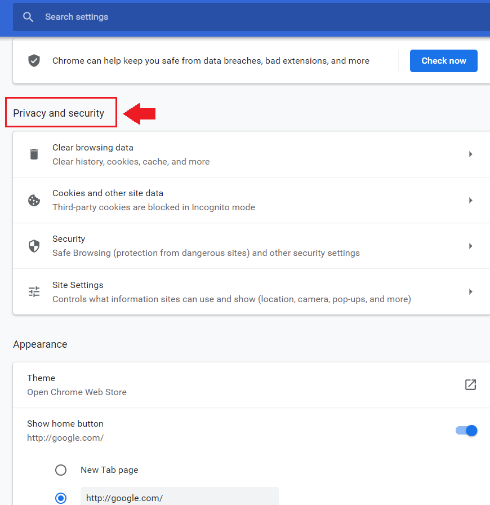The width and height of the screenshot is (490, 505).
Task: Select the custom URL radio button
Action: (x=61, y=498)
